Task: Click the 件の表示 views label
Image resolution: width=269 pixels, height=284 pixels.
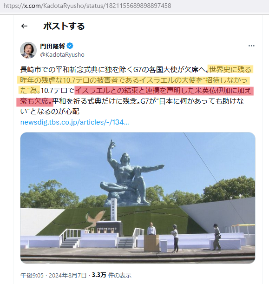Action: pos(119,275)
